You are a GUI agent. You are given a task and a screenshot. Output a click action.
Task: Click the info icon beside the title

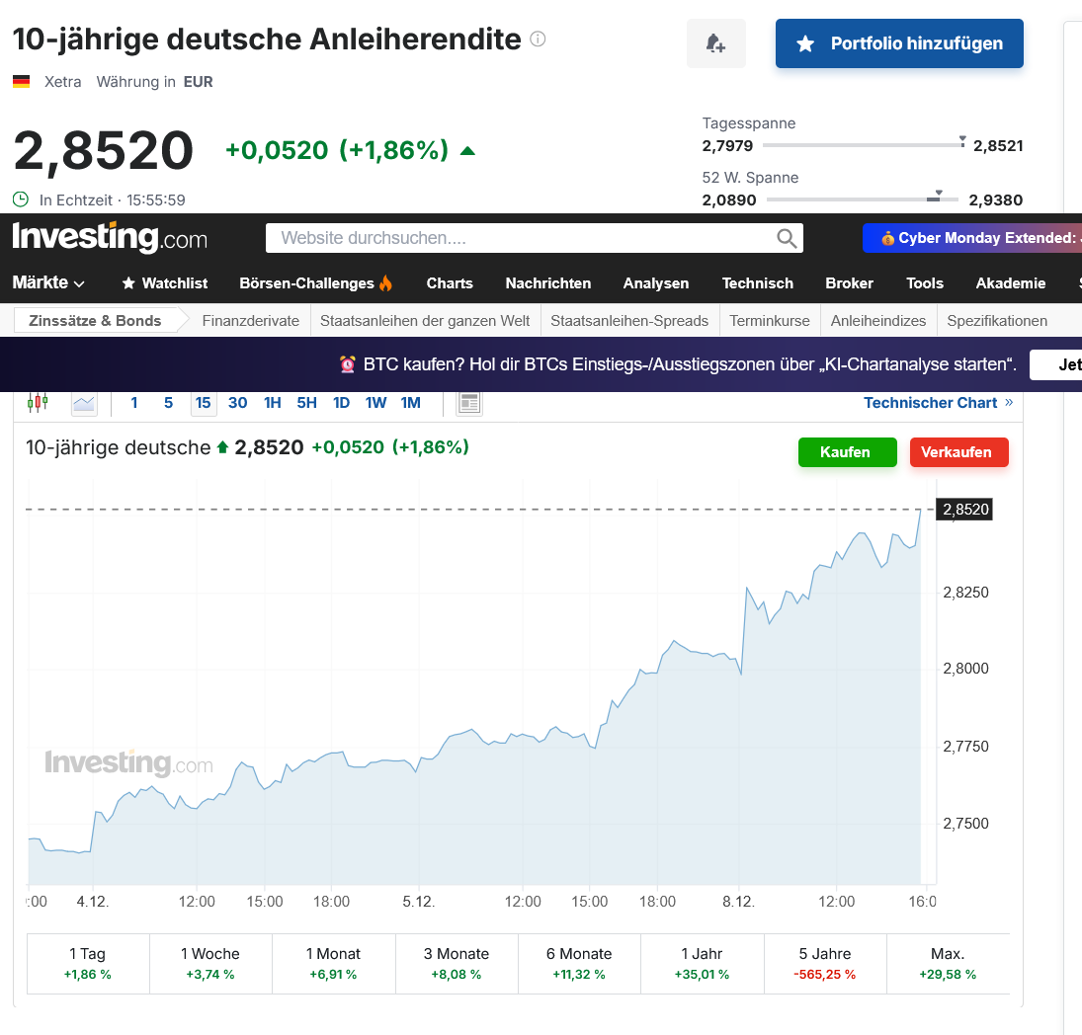(x=538, y=40)
